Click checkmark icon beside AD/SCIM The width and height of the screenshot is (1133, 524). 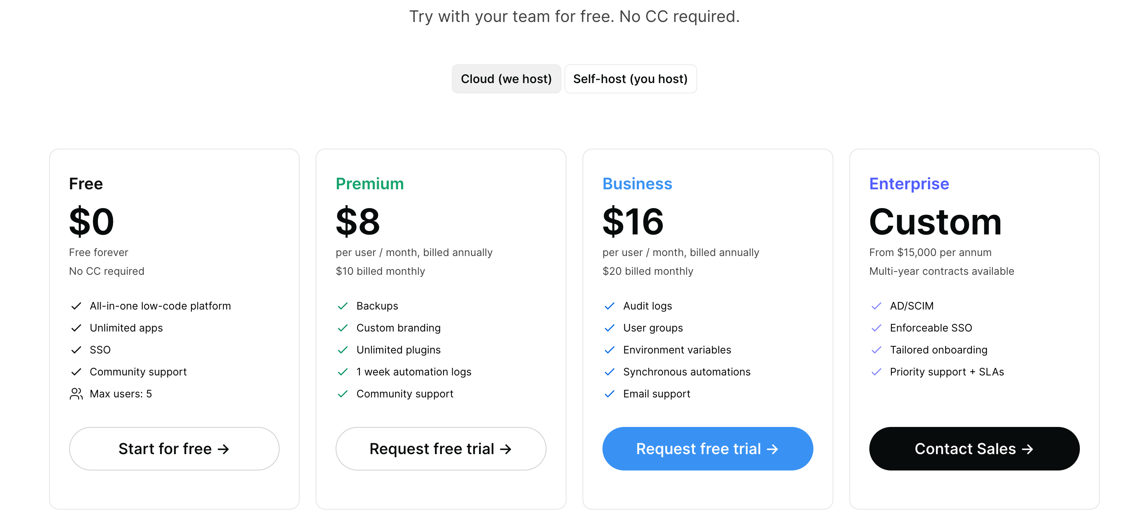pyautogui.click(x=876, y=306)
